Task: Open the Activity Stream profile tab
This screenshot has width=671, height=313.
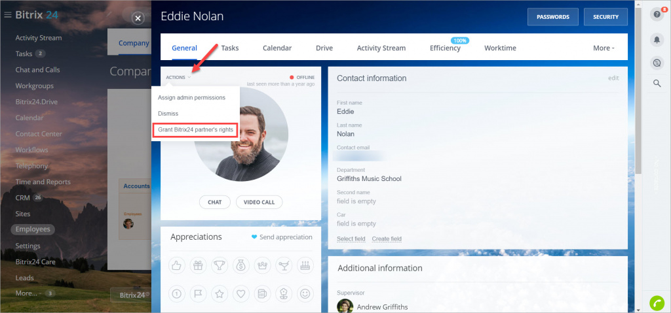Action: click(x=381, y=48)
